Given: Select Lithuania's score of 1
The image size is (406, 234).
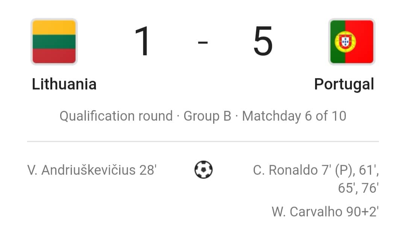Looking at the screenshot, I should [142, 41].
